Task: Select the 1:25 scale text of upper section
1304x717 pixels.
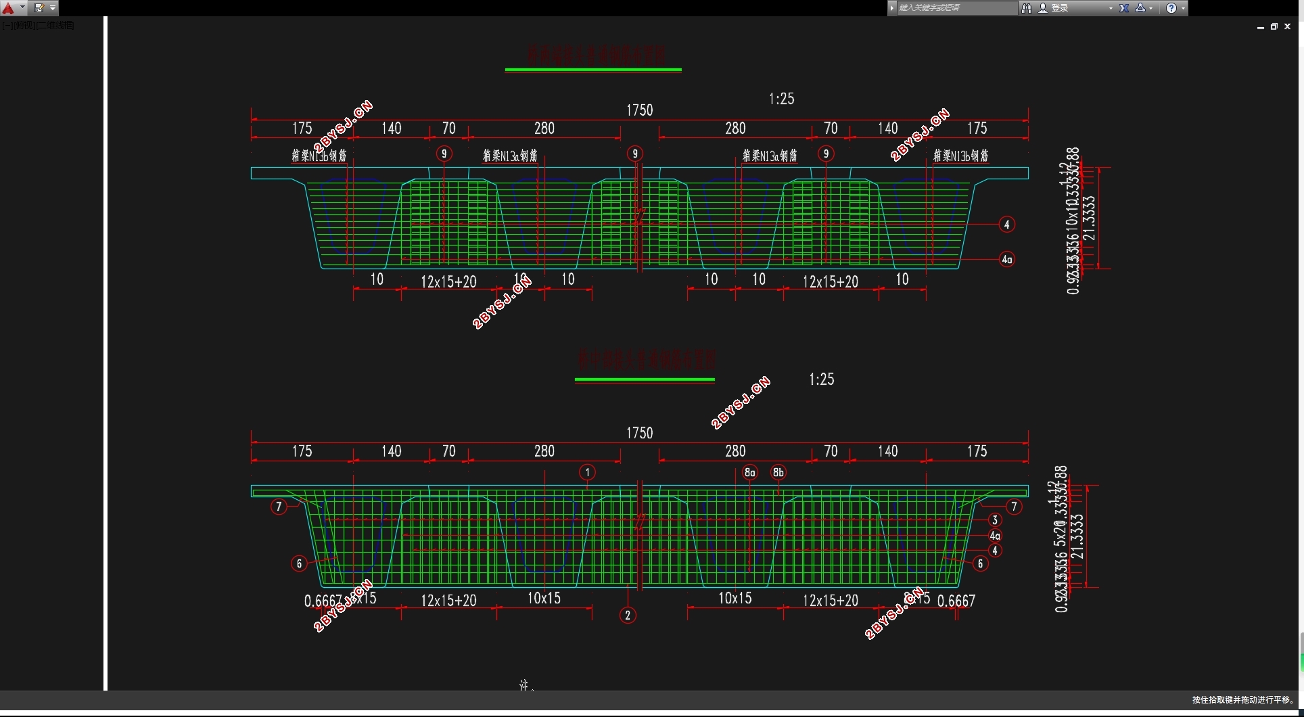Action: point(782,99)
